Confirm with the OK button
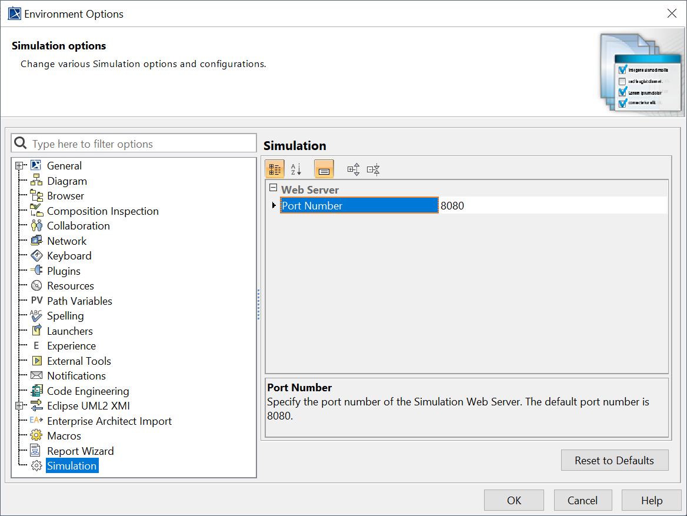Viewport: 687px width, 516px height. point(513,500)
